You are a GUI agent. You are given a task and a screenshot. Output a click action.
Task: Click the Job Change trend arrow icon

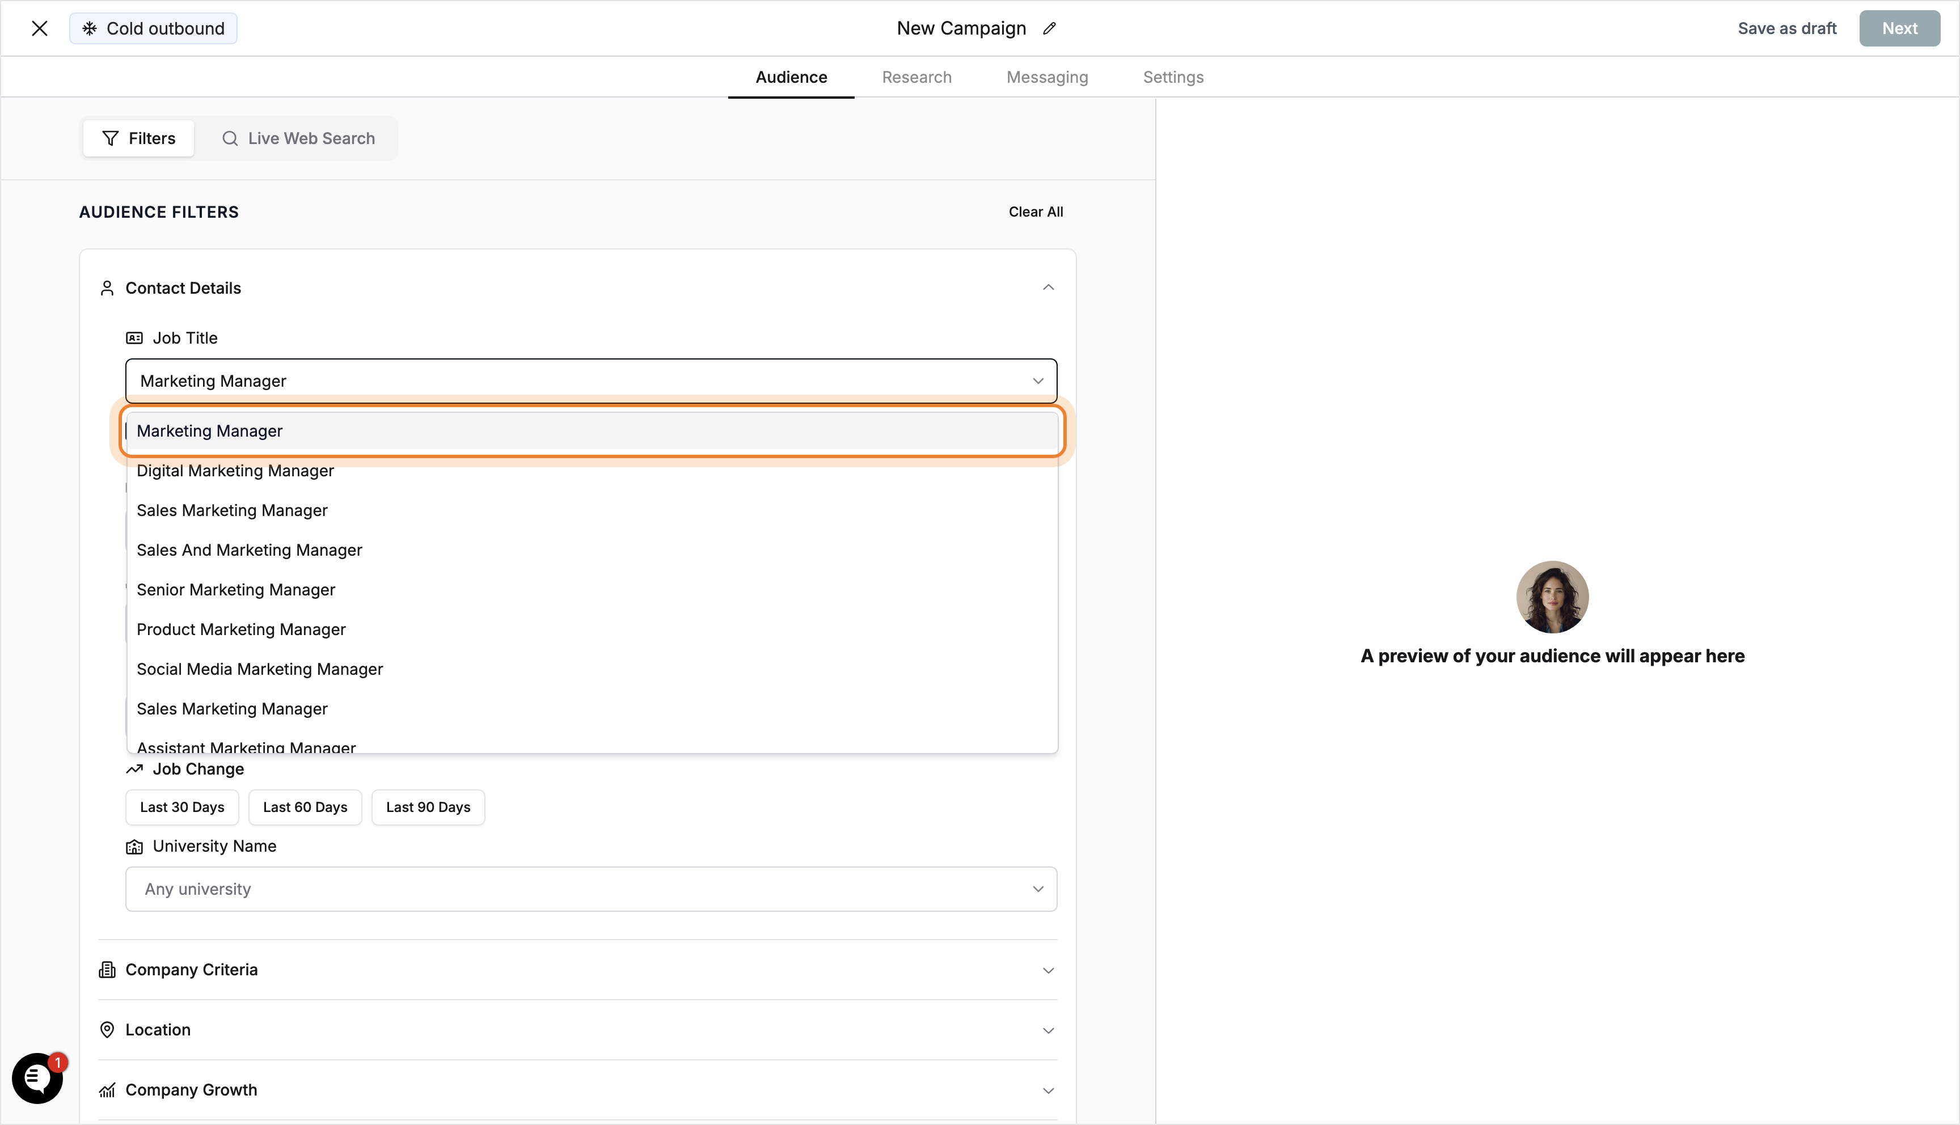pyautogui.click(x=134, y=769)
